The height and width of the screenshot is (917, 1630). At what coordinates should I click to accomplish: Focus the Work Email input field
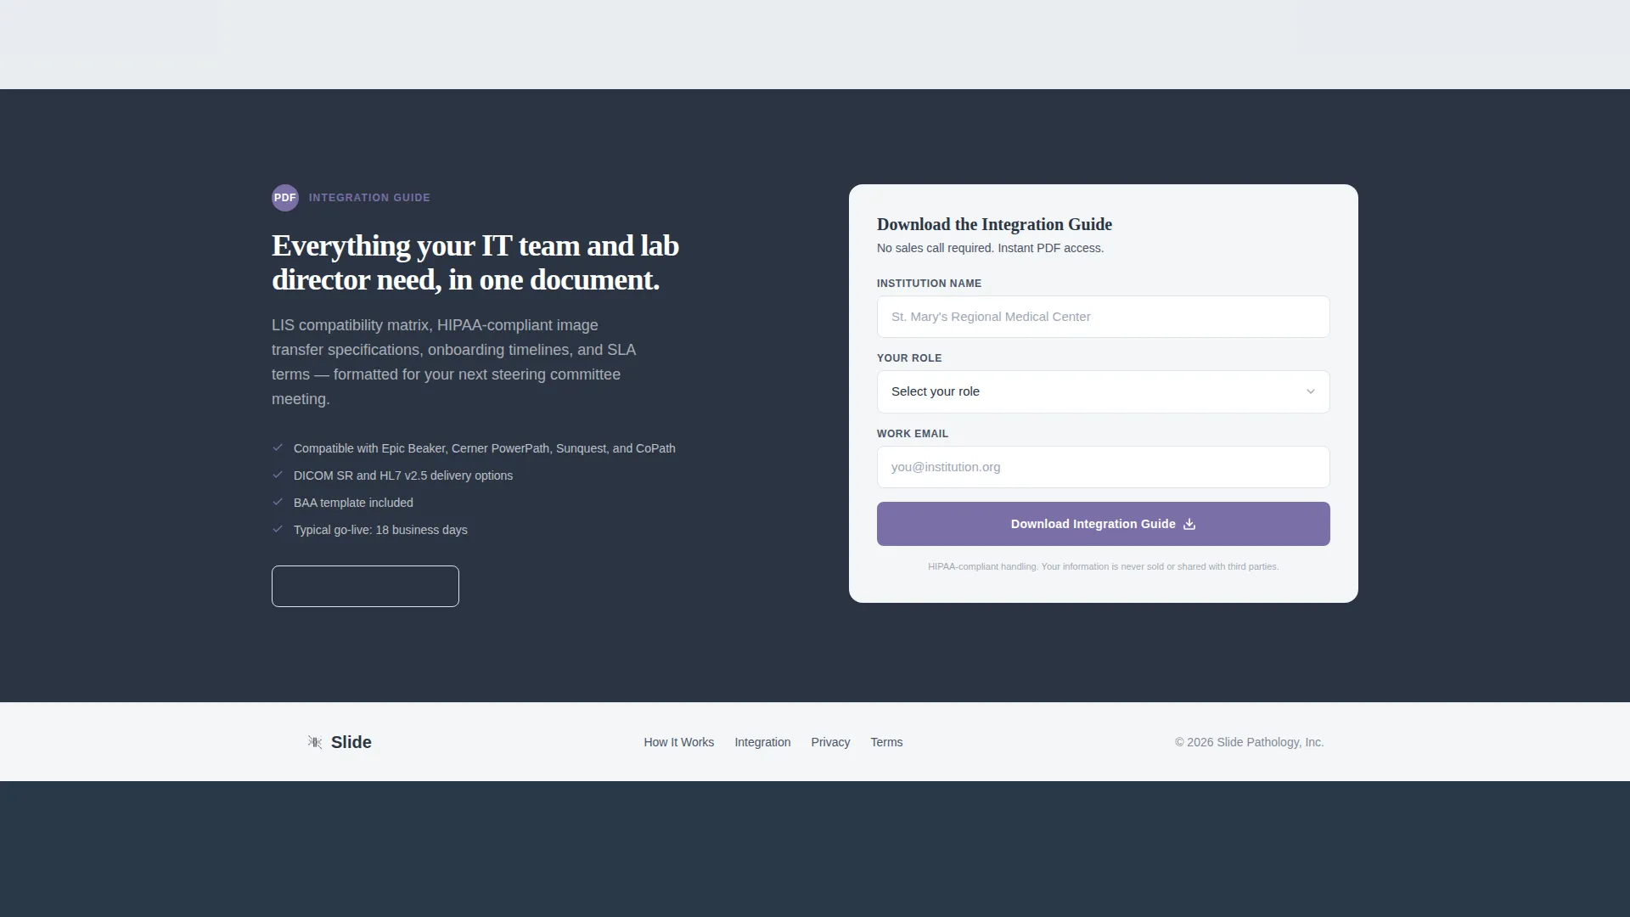pos(1103,467)
